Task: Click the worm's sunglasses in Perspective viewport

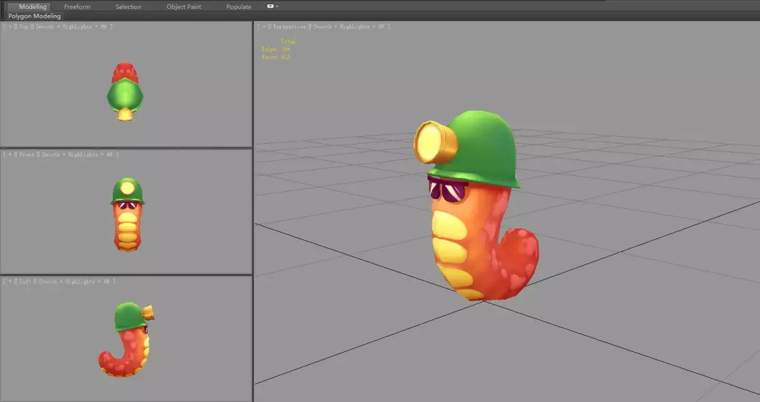Action: click(x=447, y=190)
